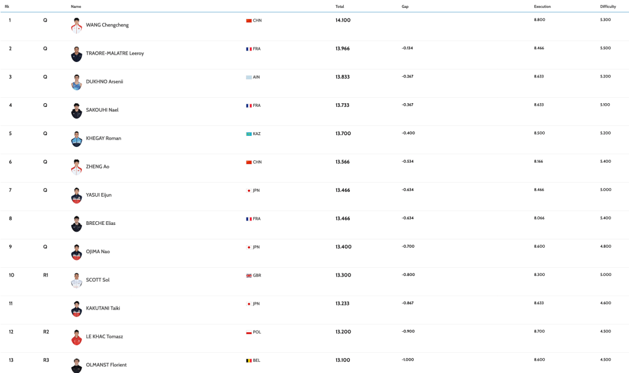Select the KAKUTANI Taiki athlete name
Viewport: 629px width, 373px height.
(x=103, y=308)
